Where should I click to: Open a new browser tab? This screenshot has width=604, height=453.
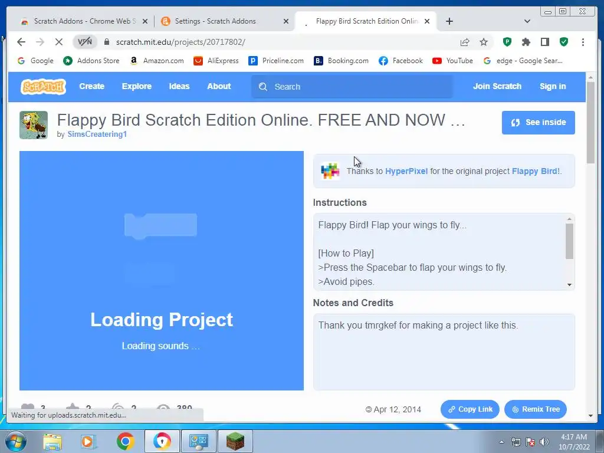click(449, 21)
